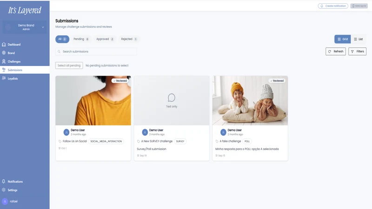This screenshot has width=372, height=209.
Task: Click the SURVEY type tag
Action: (x=180, y=141)
